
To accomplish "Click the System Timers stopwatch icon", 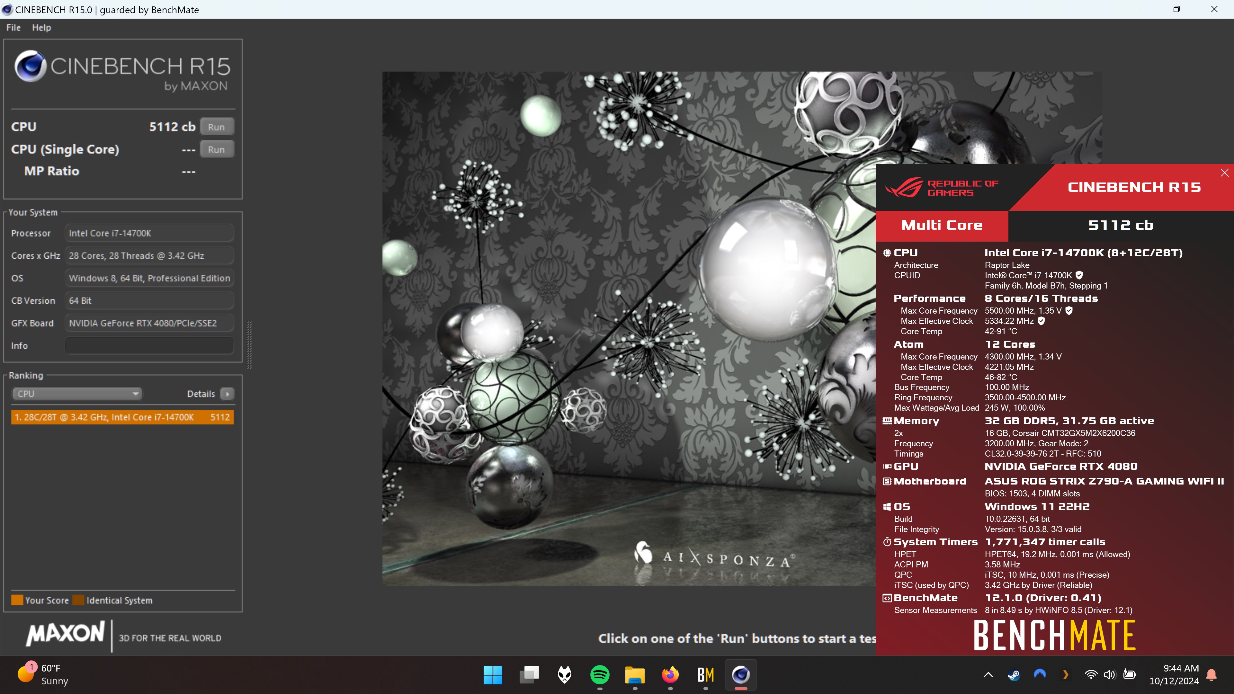I will [887, 542].
